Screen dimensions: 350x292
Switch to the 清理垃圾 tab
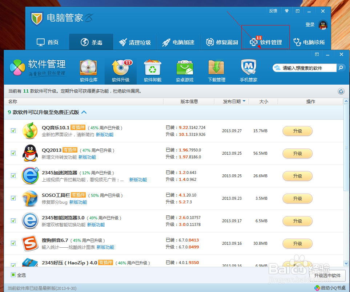click(x=135, y=42)
